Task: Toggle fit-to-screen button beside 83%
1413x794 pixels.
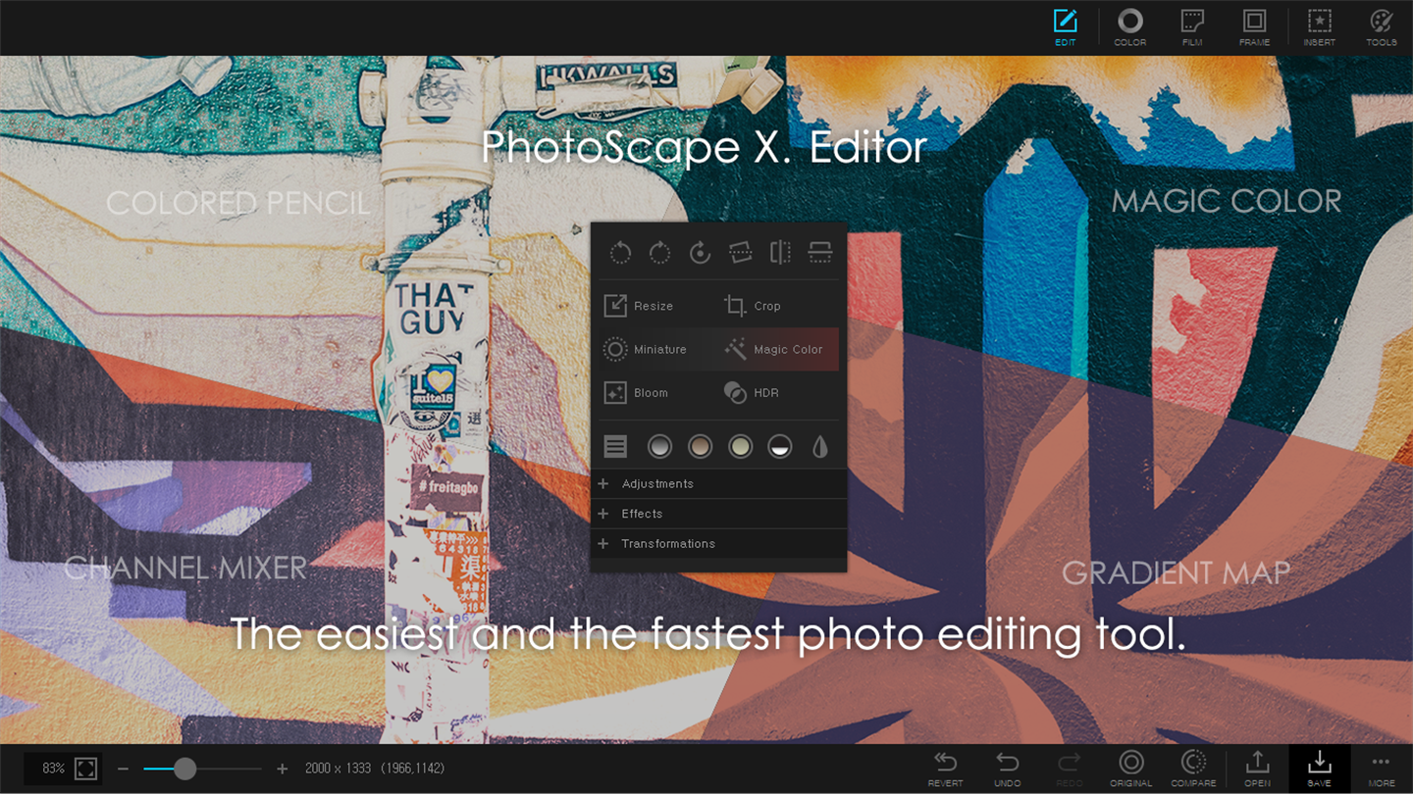Action: point(85,769)
